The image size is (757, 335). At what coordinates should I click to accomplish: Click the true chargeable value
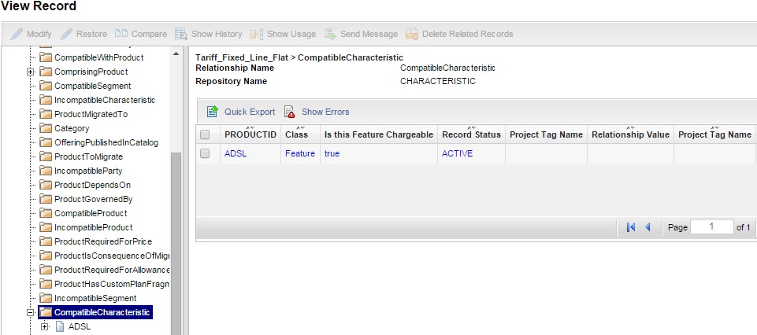coord(332,153)
